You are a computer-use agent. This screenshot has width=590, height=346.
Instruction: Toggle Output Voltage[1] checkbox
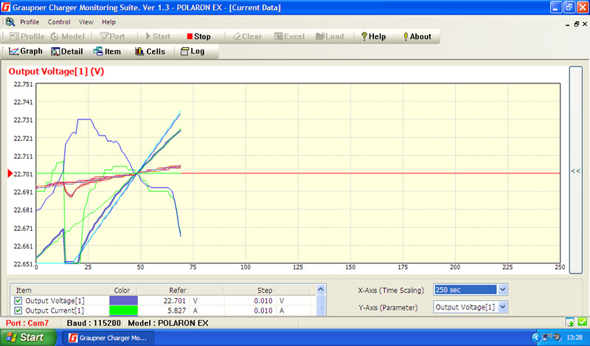[18, 300]
